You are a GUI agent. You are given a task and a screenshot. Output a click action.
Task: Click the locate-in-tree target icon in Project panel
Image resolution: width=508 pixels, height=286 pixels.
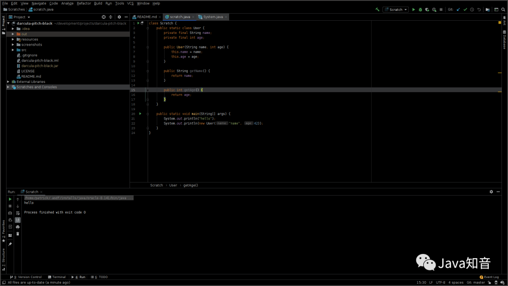(103, 17)
